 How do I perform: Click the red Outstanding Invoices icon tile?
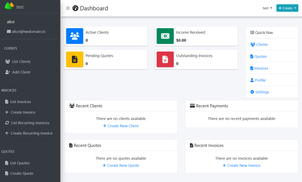(165, 59)
